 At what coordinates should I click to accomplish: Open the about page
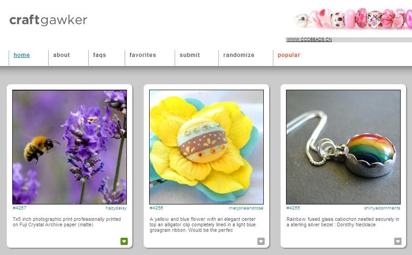pyautogui.click(x=61, y=55)
